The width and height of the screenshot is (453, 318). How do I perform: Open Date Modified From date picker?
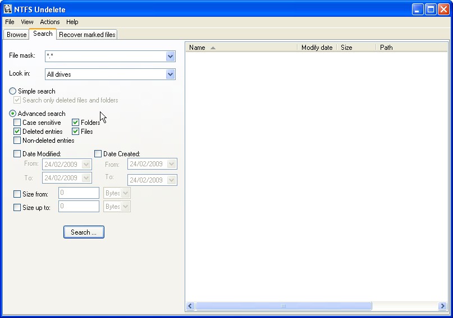tap(86, 165)
